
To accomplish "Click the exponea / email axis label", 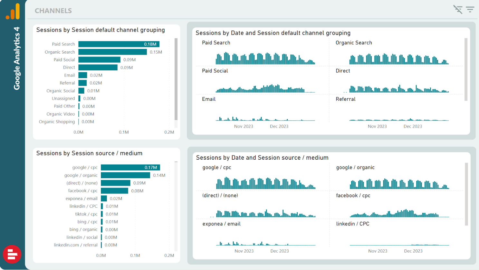I will [x=81, y=198].
